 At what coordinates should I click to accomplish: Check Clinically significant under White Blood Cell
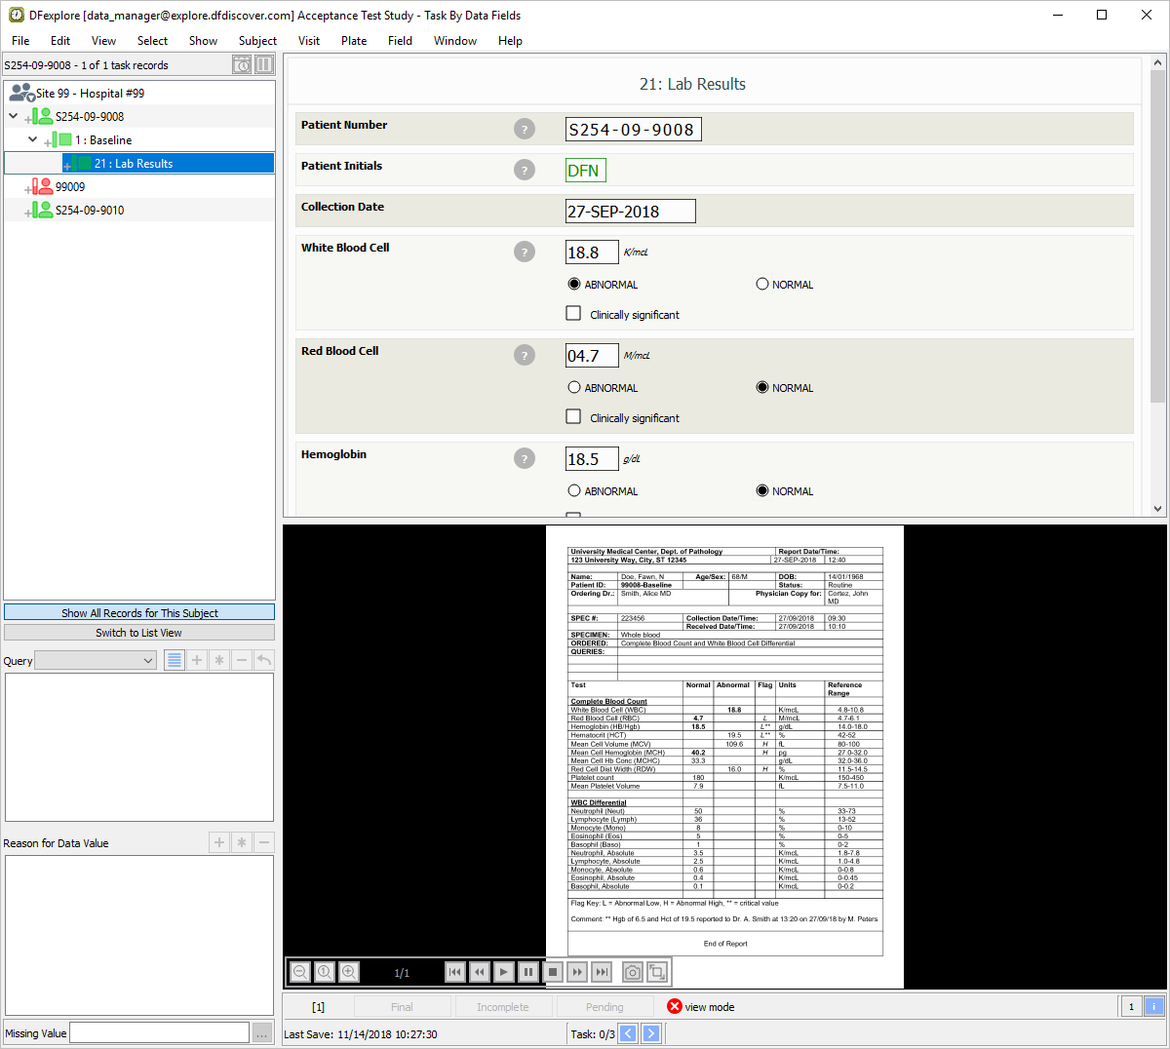(574, 314)
